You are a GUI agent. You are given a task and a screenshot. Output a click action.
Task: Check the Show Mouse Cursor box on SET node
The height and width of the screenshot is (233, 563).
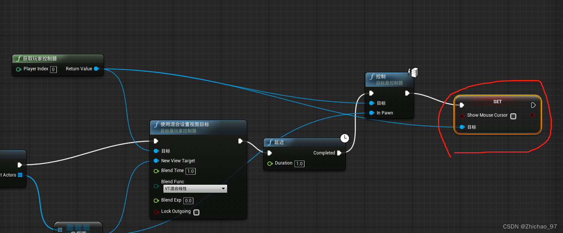tap(513, 116)
